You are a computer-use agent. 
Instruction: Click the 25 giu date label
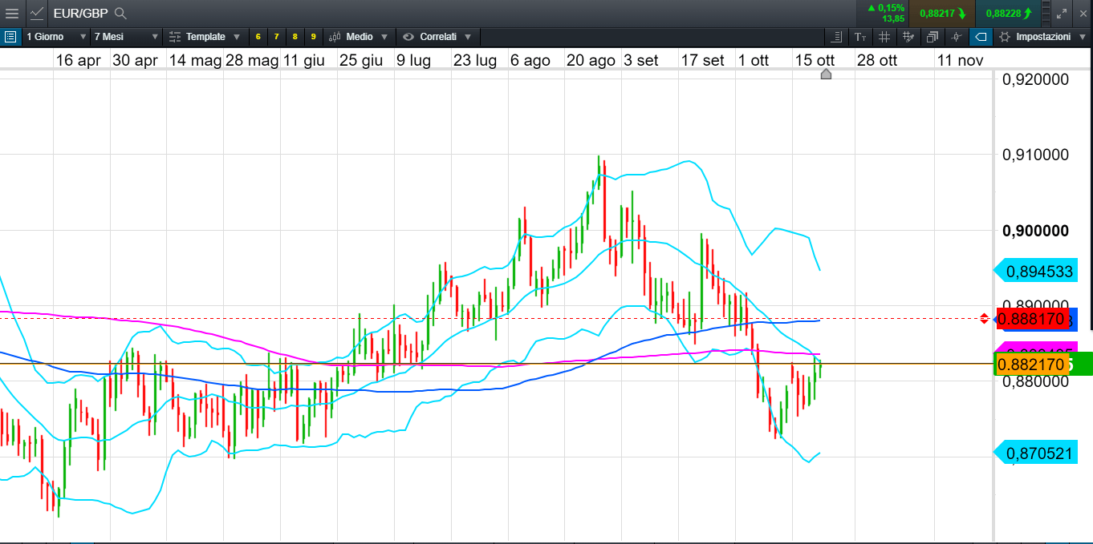pyautogui.click(x=361, y=60)
